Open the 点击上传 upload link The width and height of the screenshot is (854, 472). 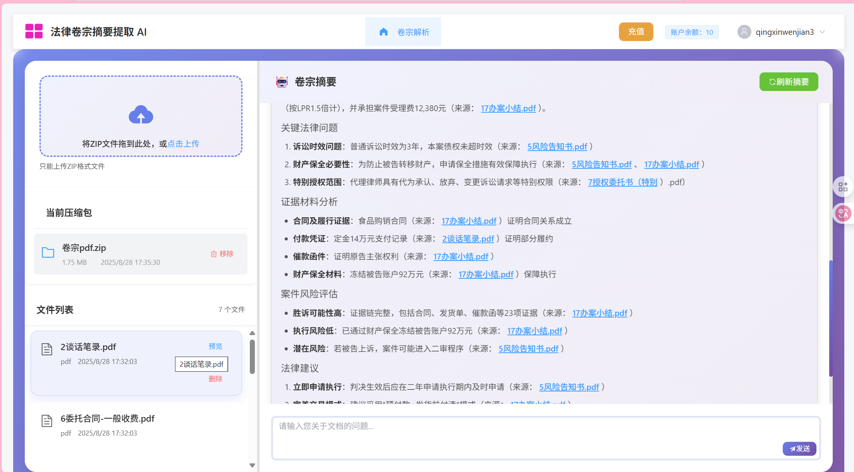183,144
